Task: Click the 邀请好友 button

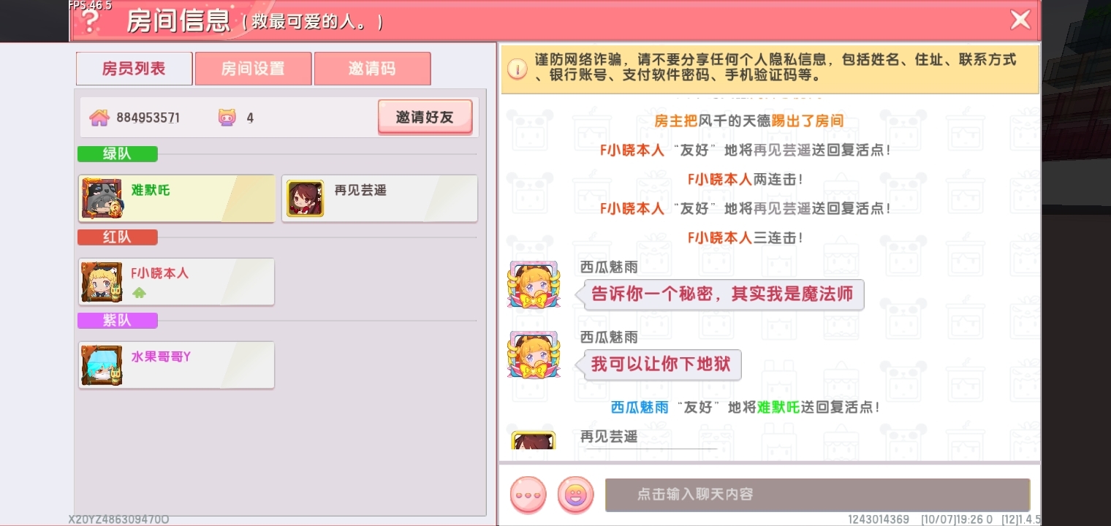Action: click(425, 117)
